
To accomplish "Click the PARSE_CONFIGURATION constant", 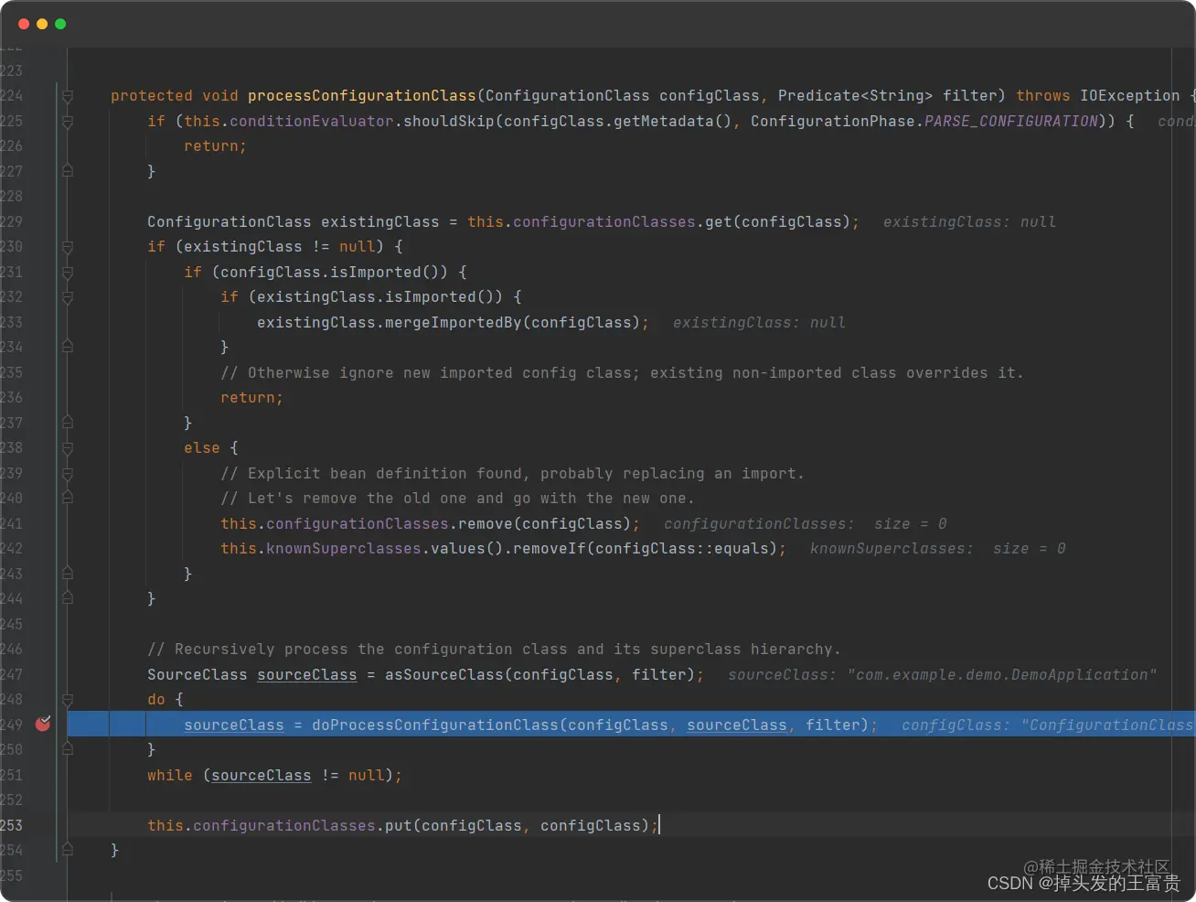I will 1011,121.
